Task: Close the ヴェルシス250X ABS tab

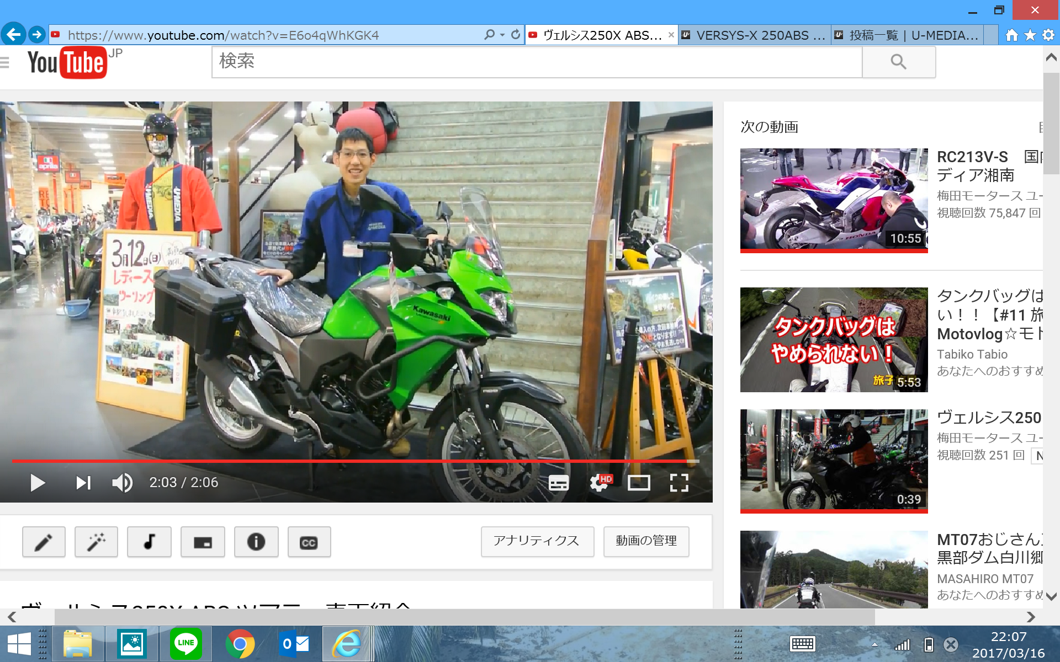Action: [671, 35]
